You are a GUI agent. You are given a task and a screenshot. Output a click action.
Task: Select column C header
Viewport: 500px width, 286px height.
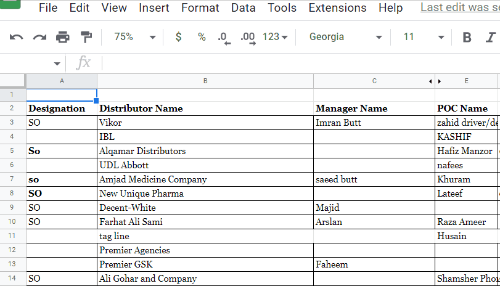tap(374, 81)
